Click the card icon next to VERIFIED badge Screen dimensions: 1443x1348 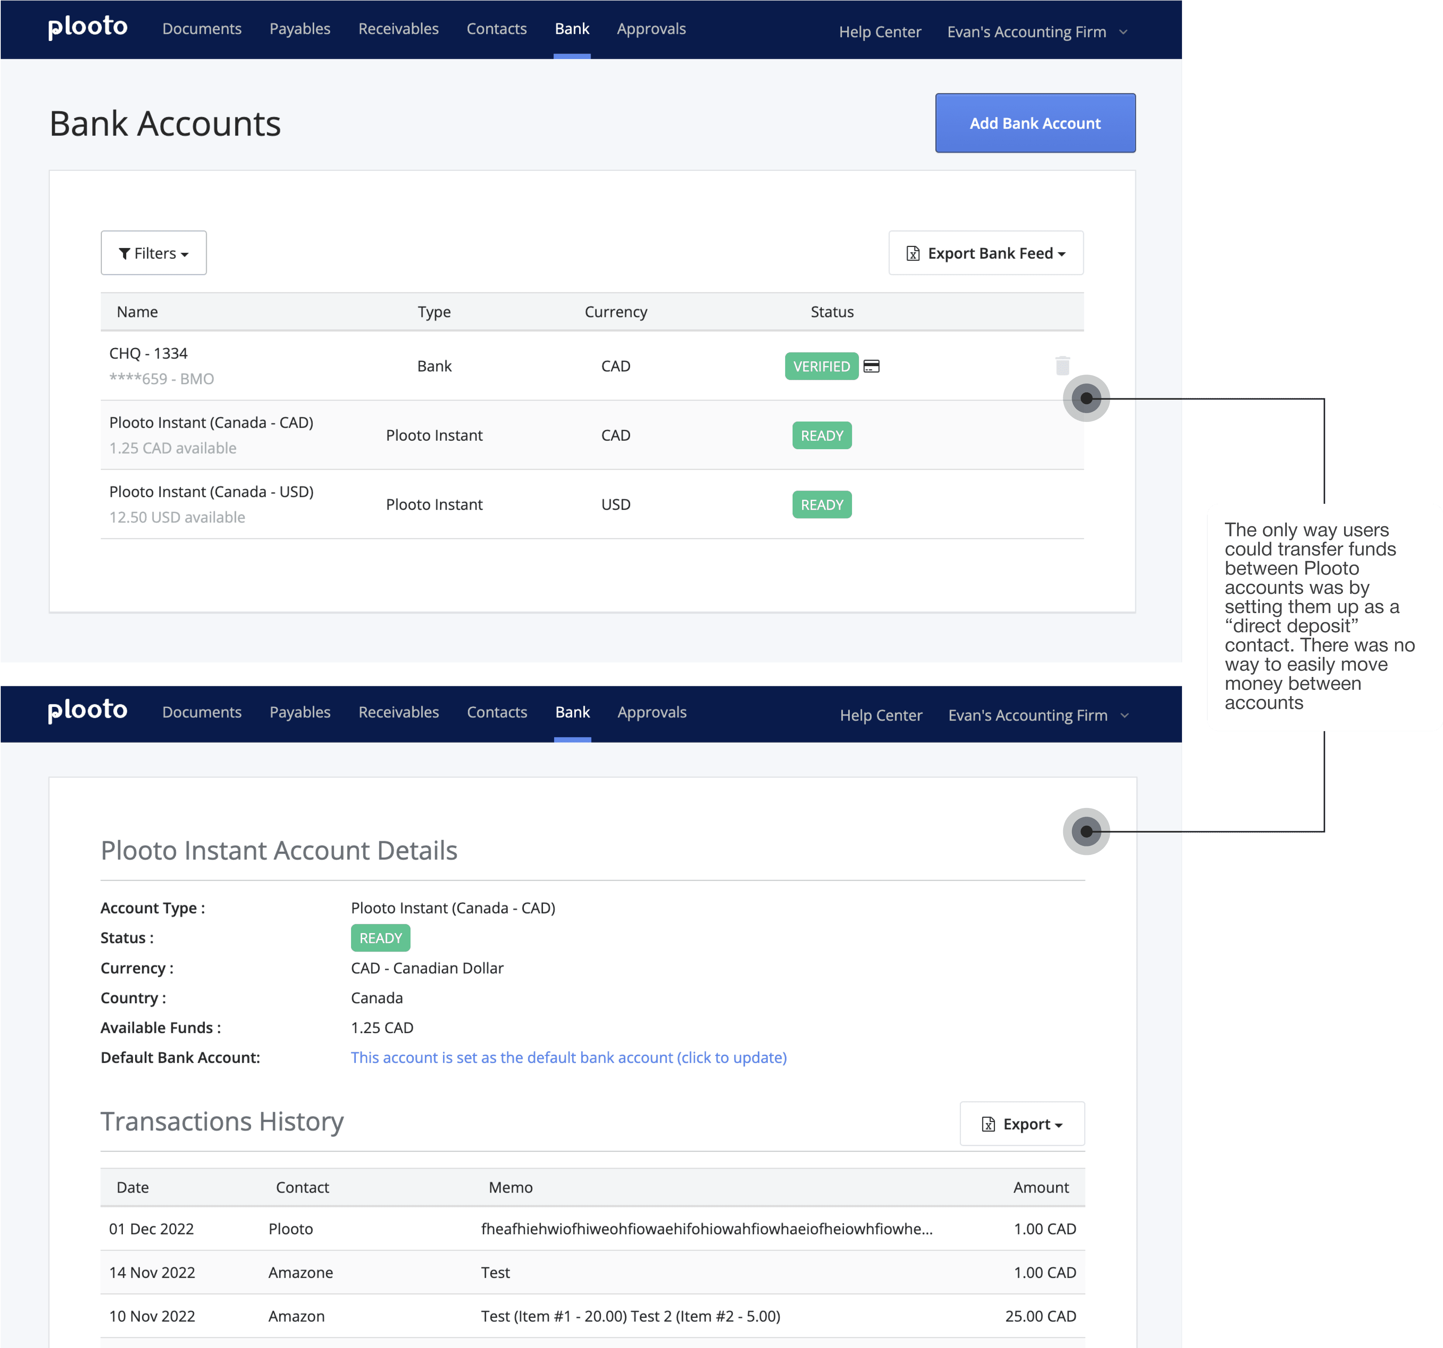point(871,366)
